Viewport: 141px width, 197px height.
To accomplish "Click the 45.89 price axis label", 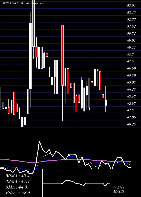I will pyautogui.click(x=131, y=75).
